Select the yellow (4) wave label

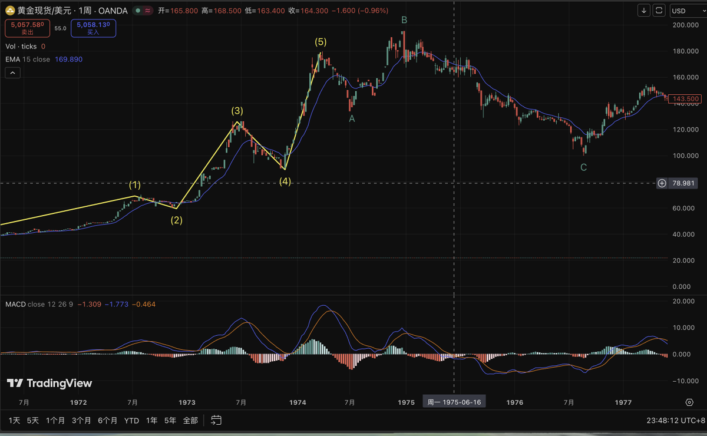[285, 181]
